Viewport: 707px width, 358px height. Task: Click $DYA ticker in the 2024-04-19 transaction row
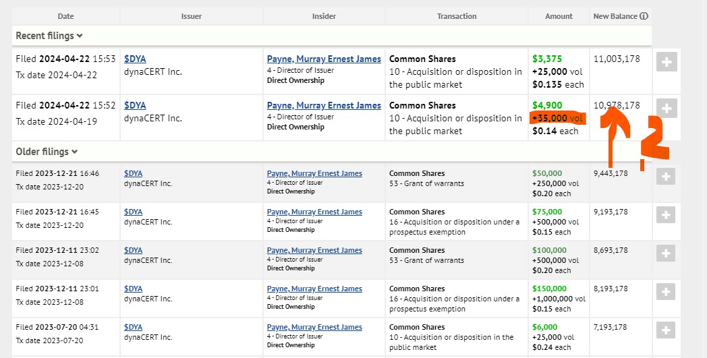(135, 106)
